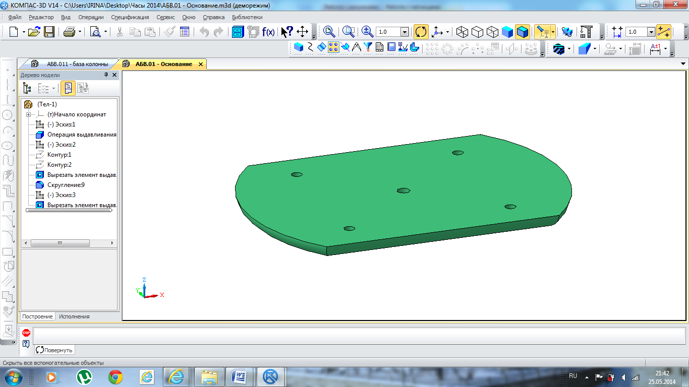This screenshot has height=387, width=689.
Task: Open the view orientation dropdown arrow
Action: (447, 32)
